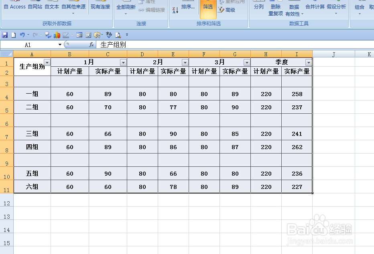Click the Undo arrow icon
This screenshot has height=254, width=374.
(x=22, y=35)
